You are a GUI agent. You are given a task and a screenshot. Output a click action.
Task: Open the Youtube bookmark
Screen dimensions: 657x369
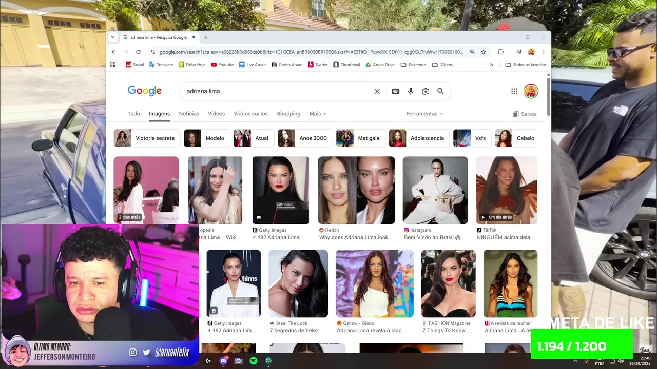(222, 65)
